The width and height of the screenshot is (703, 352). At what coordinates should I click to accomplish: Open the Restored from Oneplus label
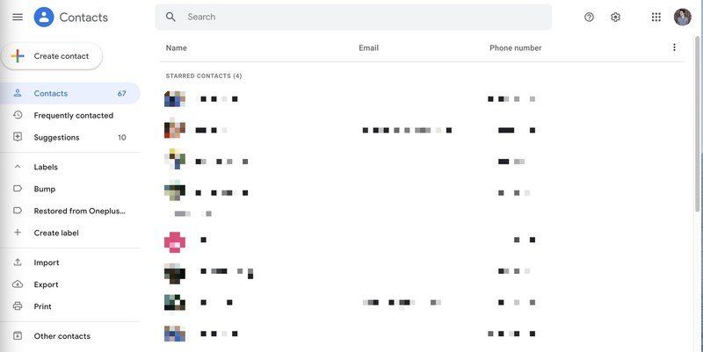[x=80, y=211]
